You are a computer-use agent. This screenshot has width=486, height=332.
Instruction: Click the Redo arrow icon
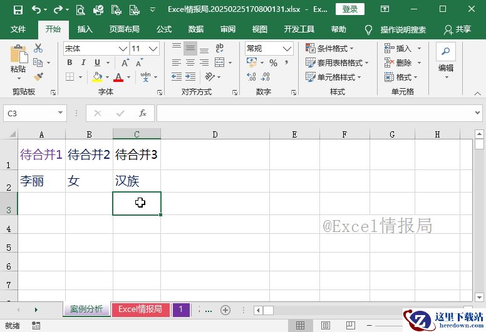(58, 10)
